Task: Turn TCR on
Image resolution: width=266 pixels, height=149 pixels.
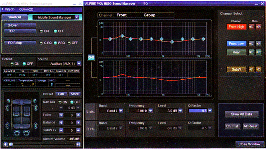Action: click(42, 31)
